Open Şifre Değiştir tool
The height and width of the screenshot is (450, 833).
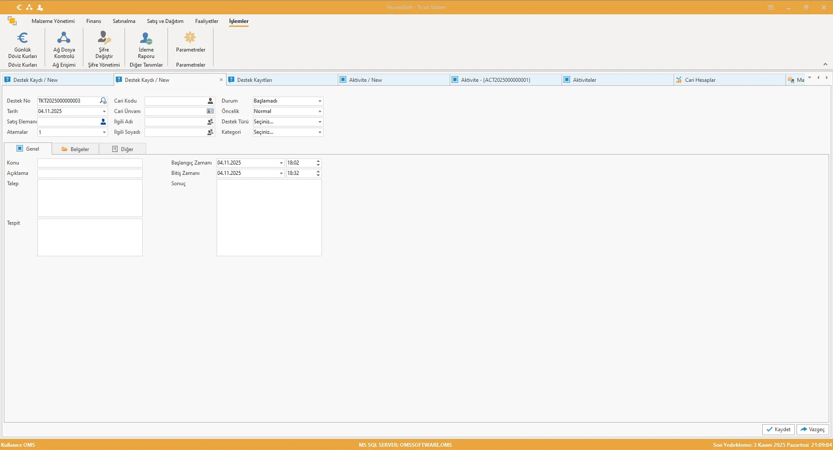(x=104, y=38)
